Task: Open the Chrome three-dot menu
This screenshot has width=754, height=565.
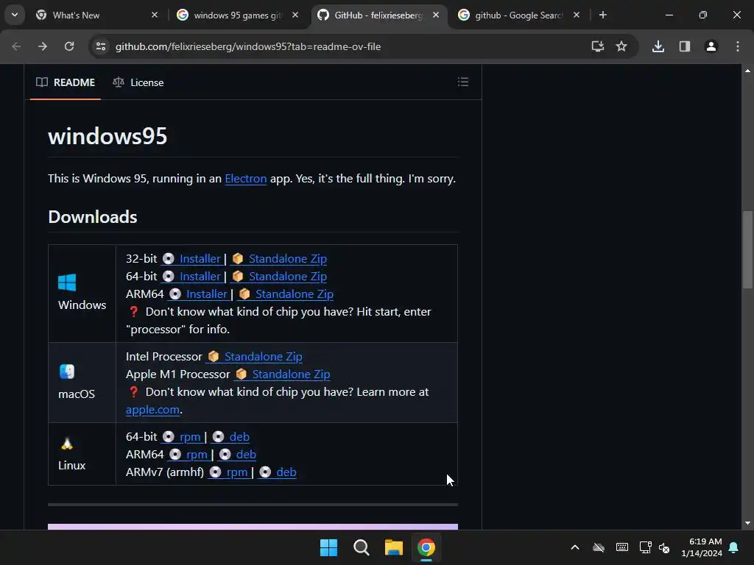Action: coord(737,46)
